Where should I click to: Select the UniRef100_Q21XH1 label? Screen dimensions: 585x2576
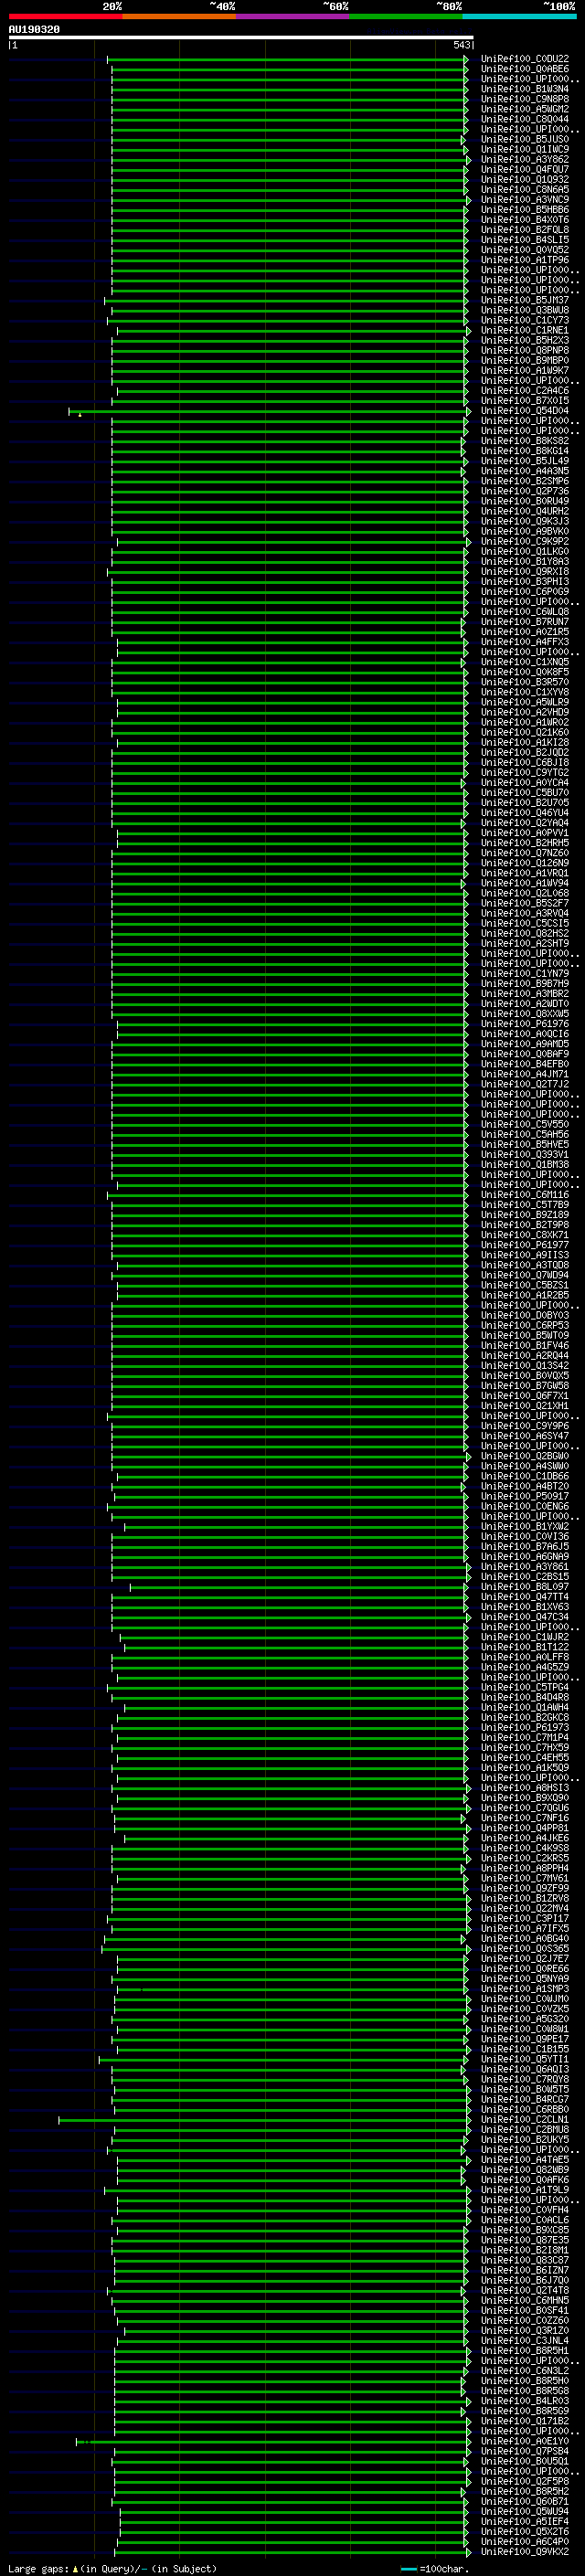(x=525, y=1406)
